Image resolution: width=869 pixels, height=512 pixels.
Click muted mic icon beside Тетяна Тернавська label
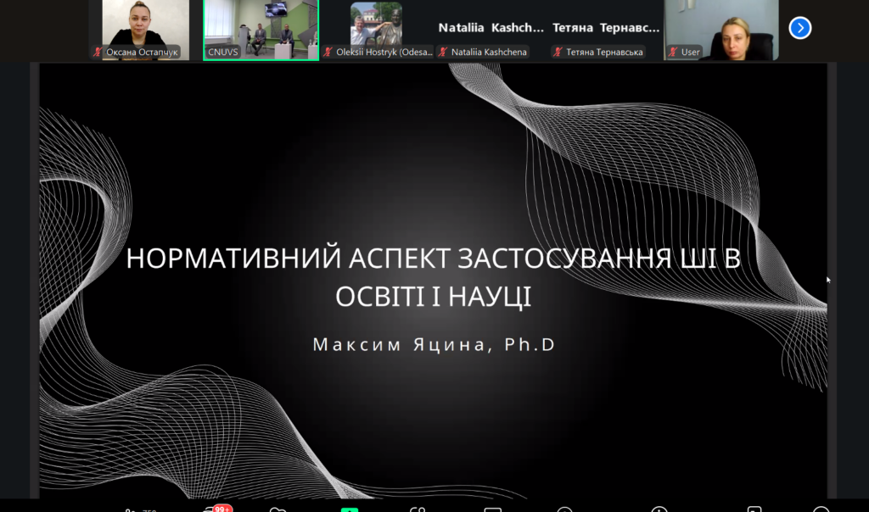coord(558,53)
